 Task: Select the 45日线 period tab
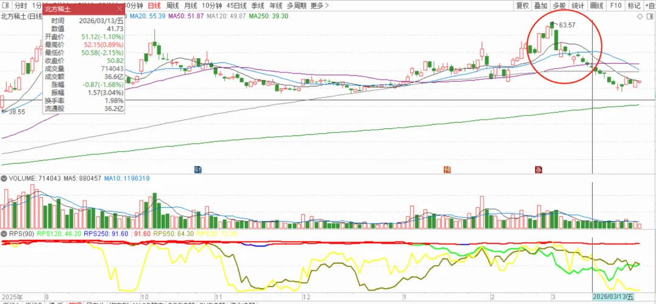coord(236,5)
